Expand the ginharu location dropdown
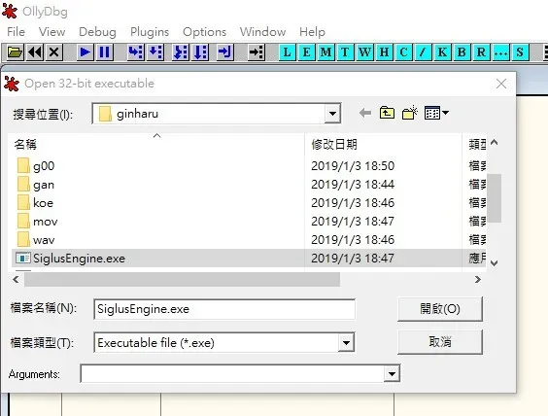This screenshot has width=548, height=416. [x=332, y=114]
